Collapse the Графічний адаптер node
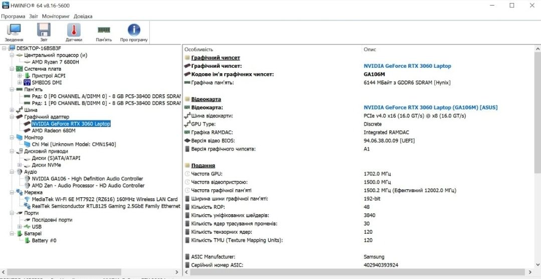Viewport: 541px width, 279px height. tap(12, 117)
